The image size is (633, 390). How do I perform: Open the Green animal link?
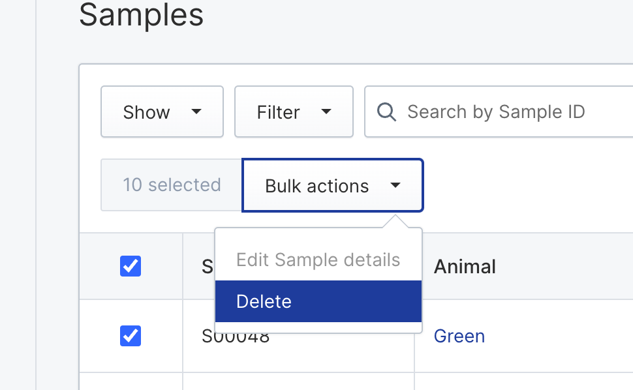coord(459,336)
